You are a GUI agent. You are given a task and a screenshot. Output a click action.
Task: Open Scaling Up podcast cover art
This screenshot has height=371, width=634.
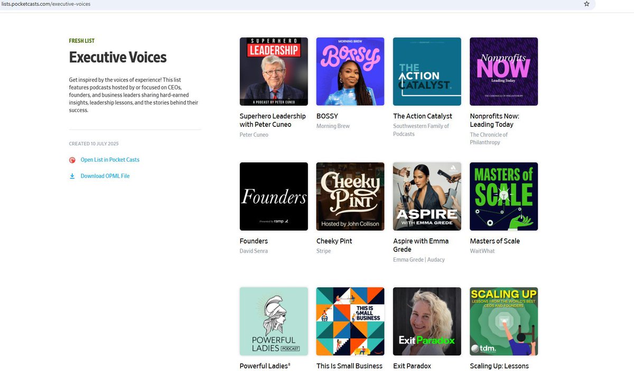coord(504,321)
